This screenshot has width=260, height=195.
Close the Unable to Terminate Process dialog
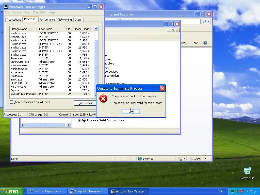point(162,88)
